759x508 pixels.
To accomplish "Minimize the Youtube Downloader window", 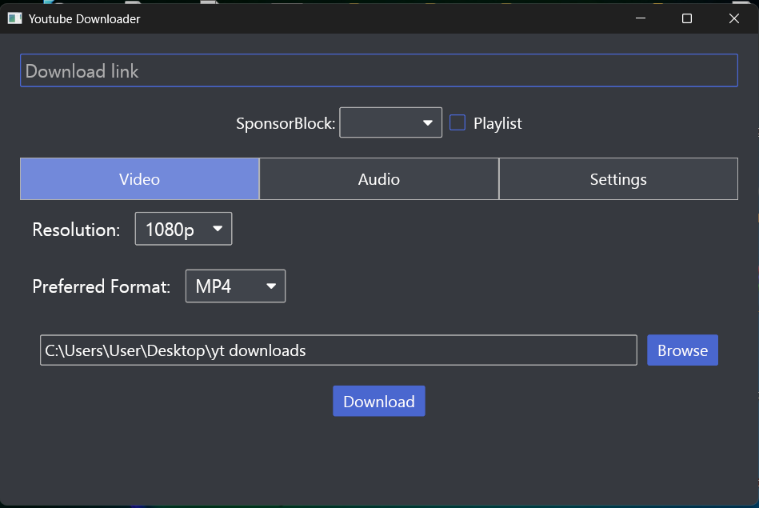I will 641,18.
